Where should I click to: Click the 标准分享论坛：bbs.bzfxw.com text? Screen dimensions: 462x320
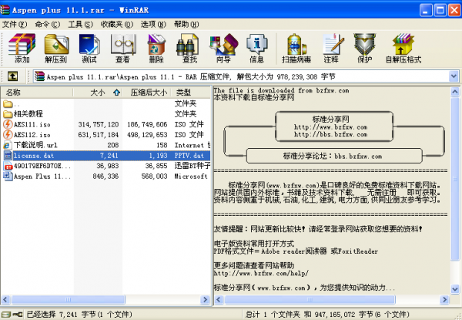[333, 156]
